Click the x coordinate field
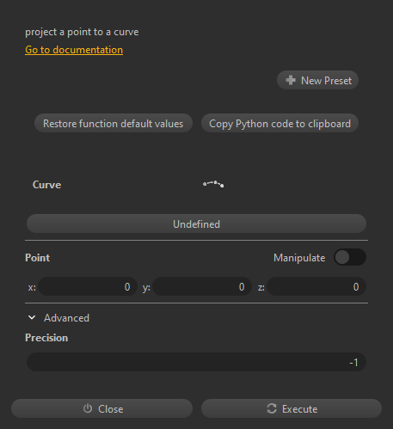 88,286
